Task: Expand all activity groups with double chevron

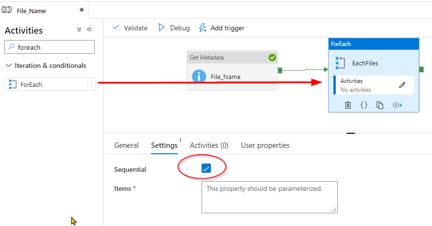Action: [x=79, y=30]
